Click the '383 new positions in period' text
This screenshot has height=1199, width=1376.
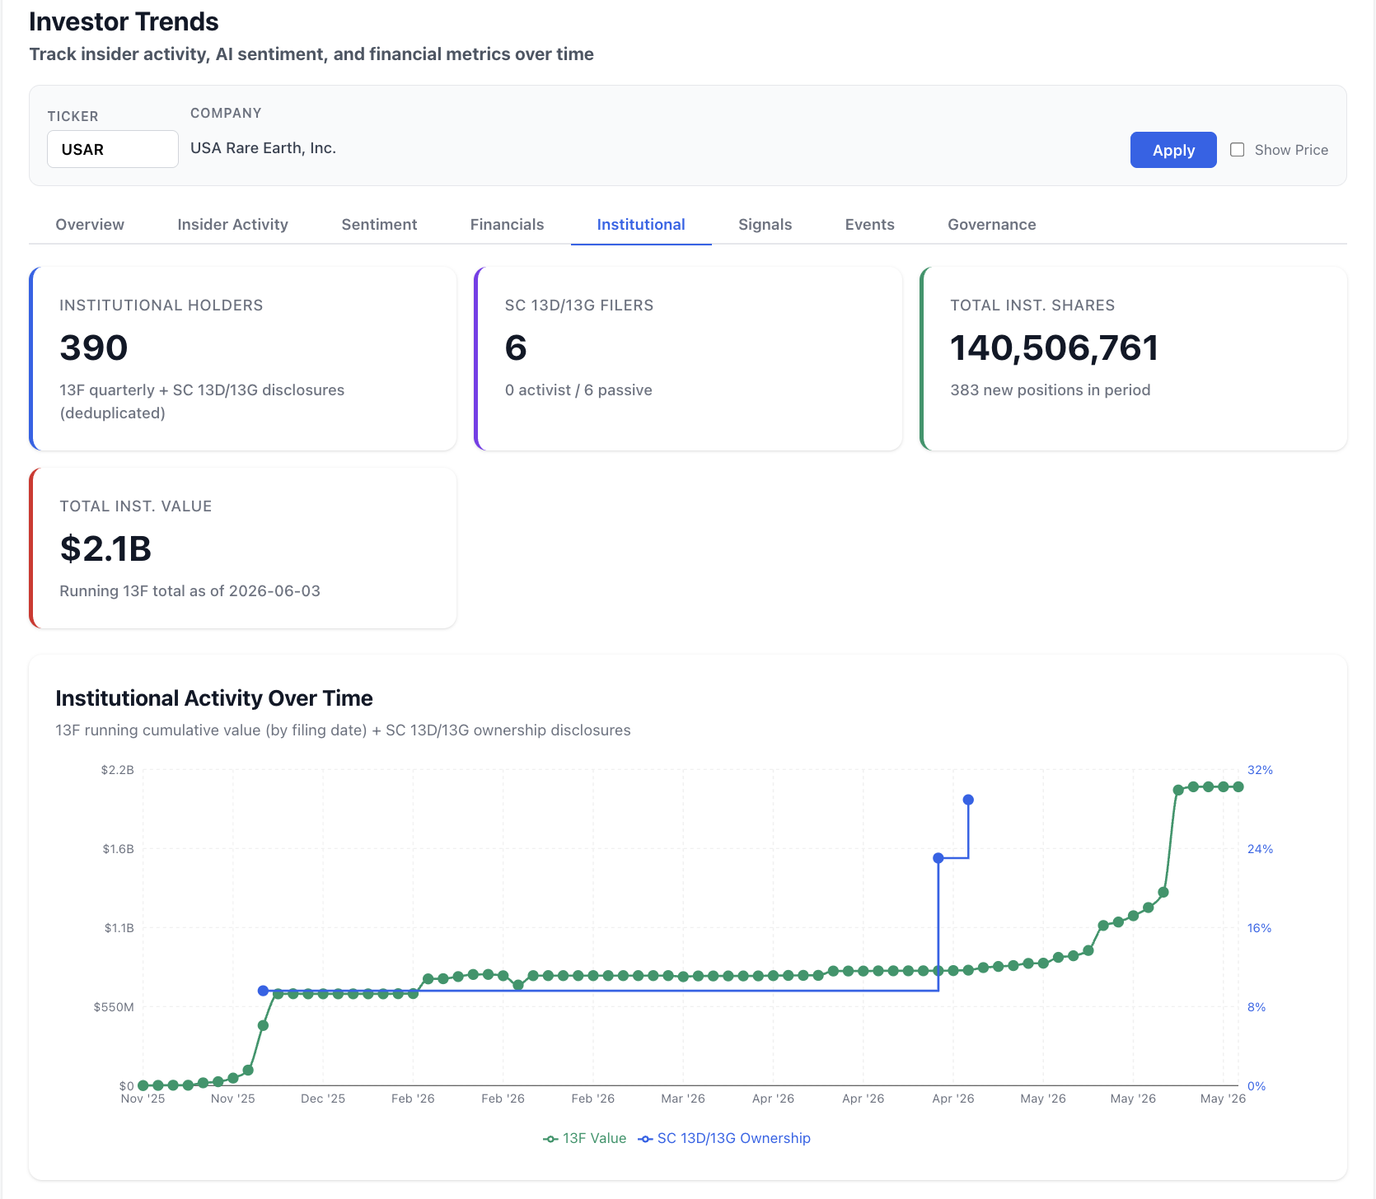coord(1051,390)
